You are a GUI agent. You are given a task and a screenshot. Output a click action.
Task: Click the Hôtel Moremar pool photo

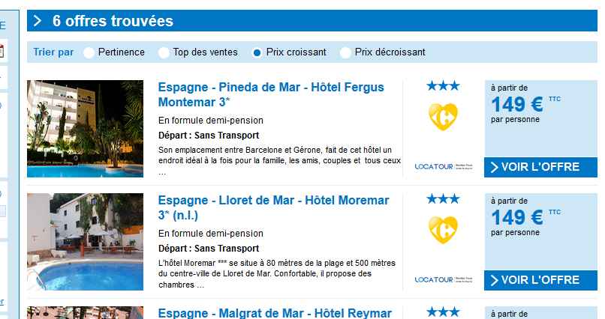(85, 241)
